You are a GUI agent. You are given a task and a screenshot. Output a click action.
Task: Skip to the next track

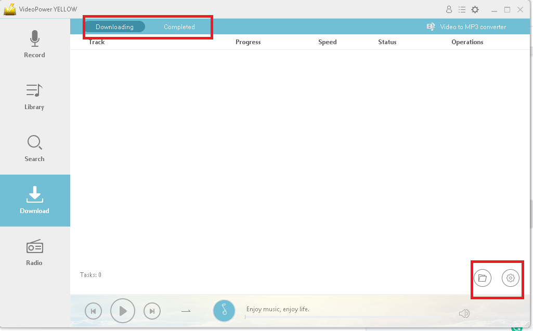[152, 311]
